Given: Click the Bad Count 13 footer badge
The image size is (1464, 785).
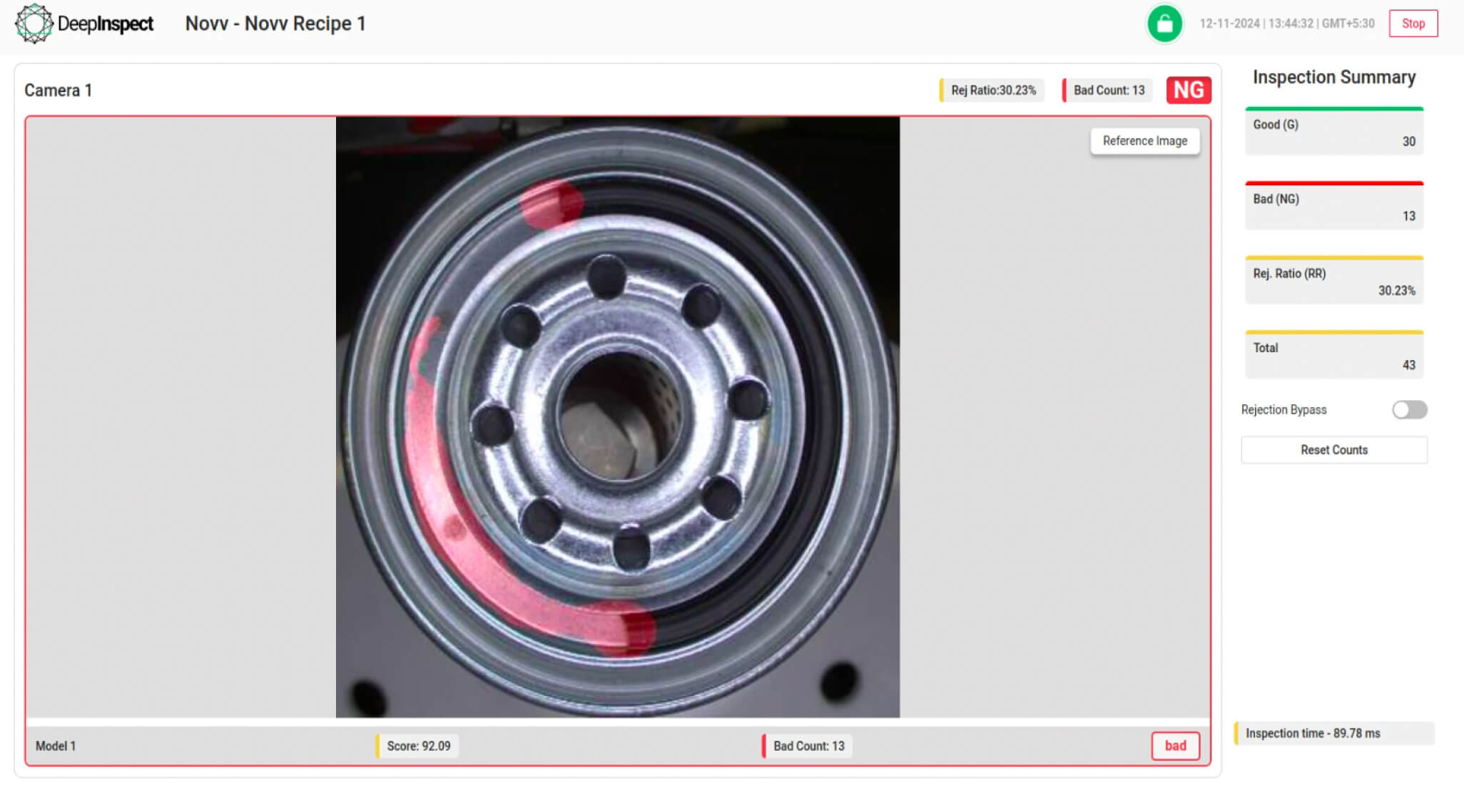Looking at the screenshot, I should pyautogui.click(x=808, y=746).
